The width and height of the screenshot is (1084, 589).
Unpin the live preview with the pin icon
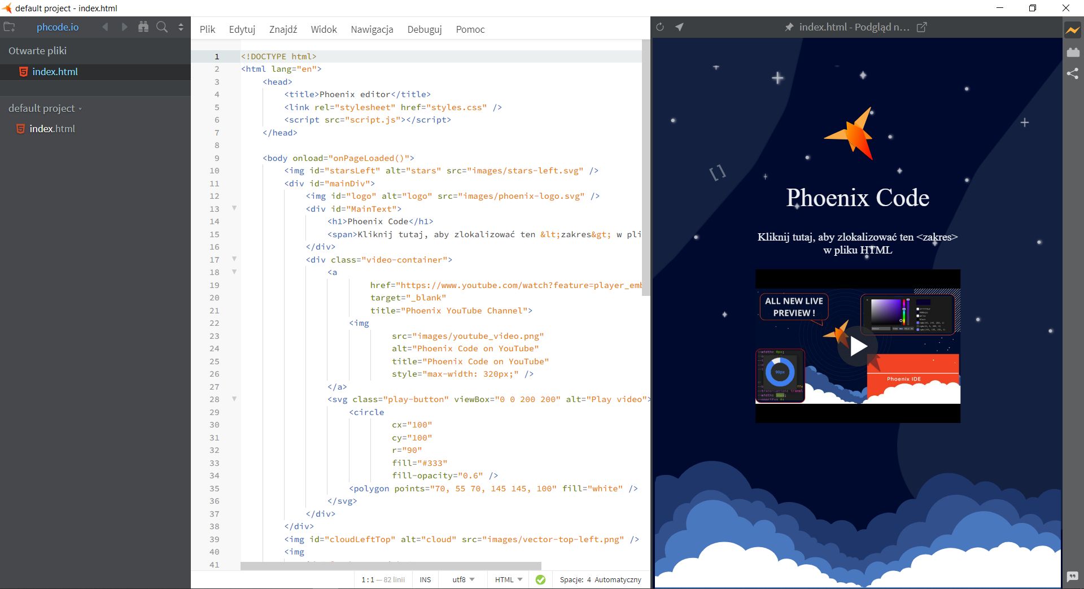click(789, 27)
